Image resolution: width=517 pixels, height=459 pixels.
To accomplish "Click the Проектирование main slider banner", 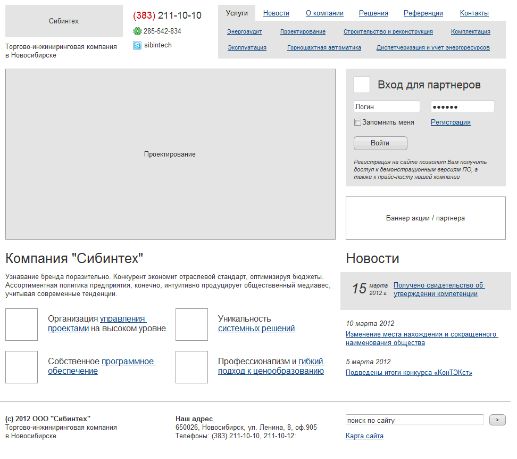I will click(x=170, y=154).
